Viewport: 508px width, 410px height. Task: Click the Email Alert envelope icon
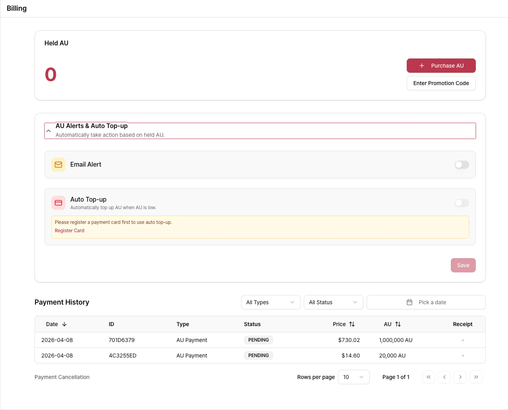(58, 165)
